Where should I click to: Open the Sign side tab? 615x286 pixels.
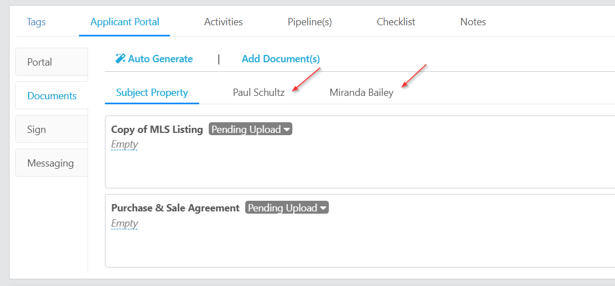tap(52, 130)
